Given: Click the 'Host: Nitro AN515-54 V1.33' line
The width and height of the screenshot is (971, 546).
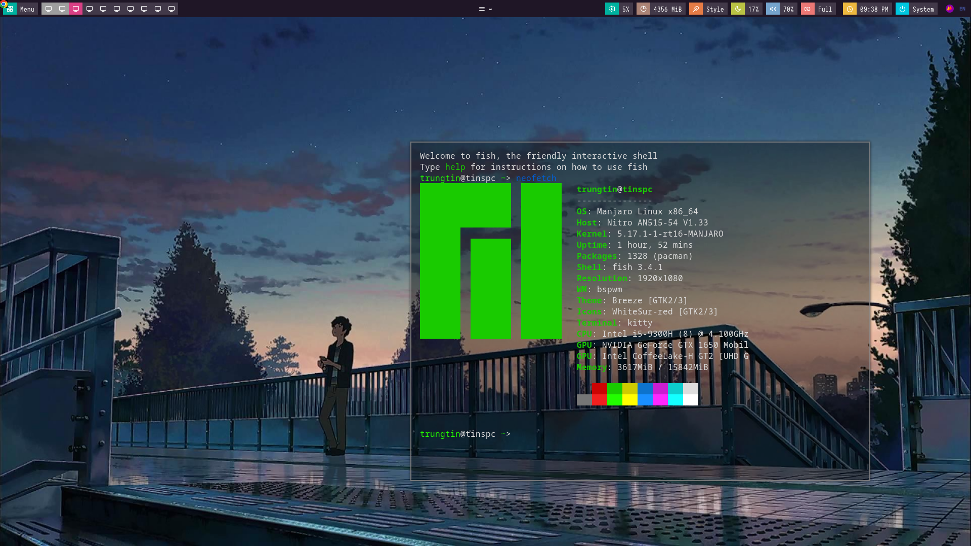Looking at the screenshot, I should [x=642, y=222].
